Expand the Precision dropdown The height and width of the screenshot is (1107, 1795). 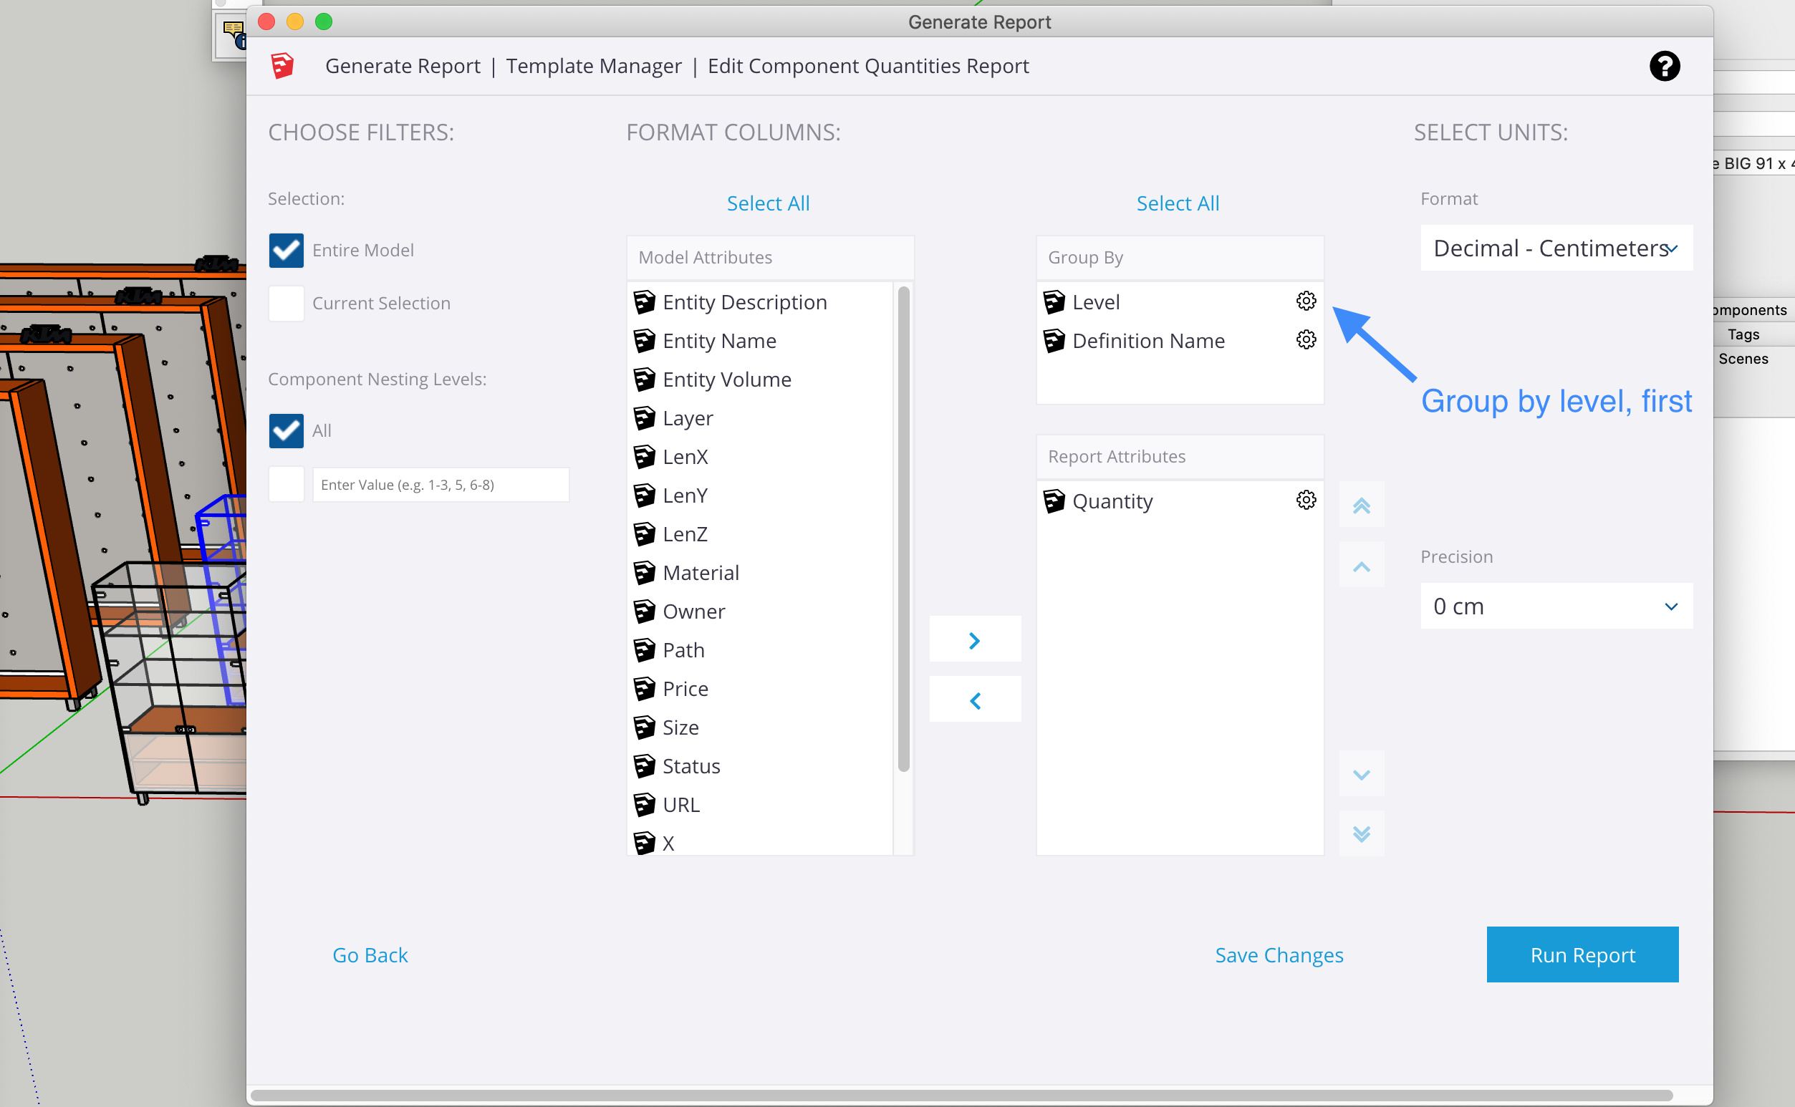click(1556, 606)
